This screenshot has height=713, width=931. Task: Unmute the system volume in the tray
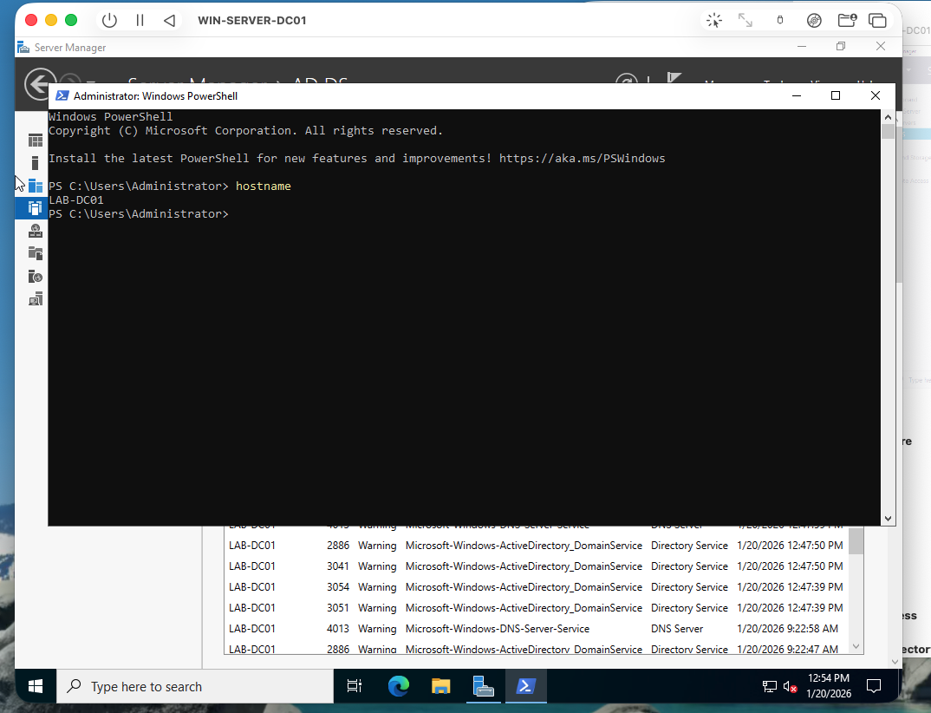coord(789,685)
